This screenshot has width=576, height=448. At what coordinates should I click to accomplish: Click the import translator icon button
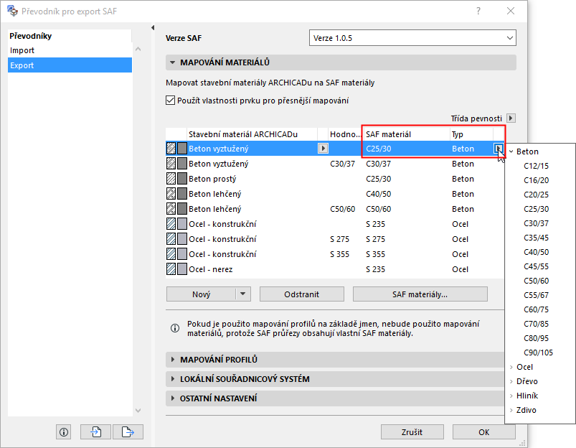(x=95, y=431)
